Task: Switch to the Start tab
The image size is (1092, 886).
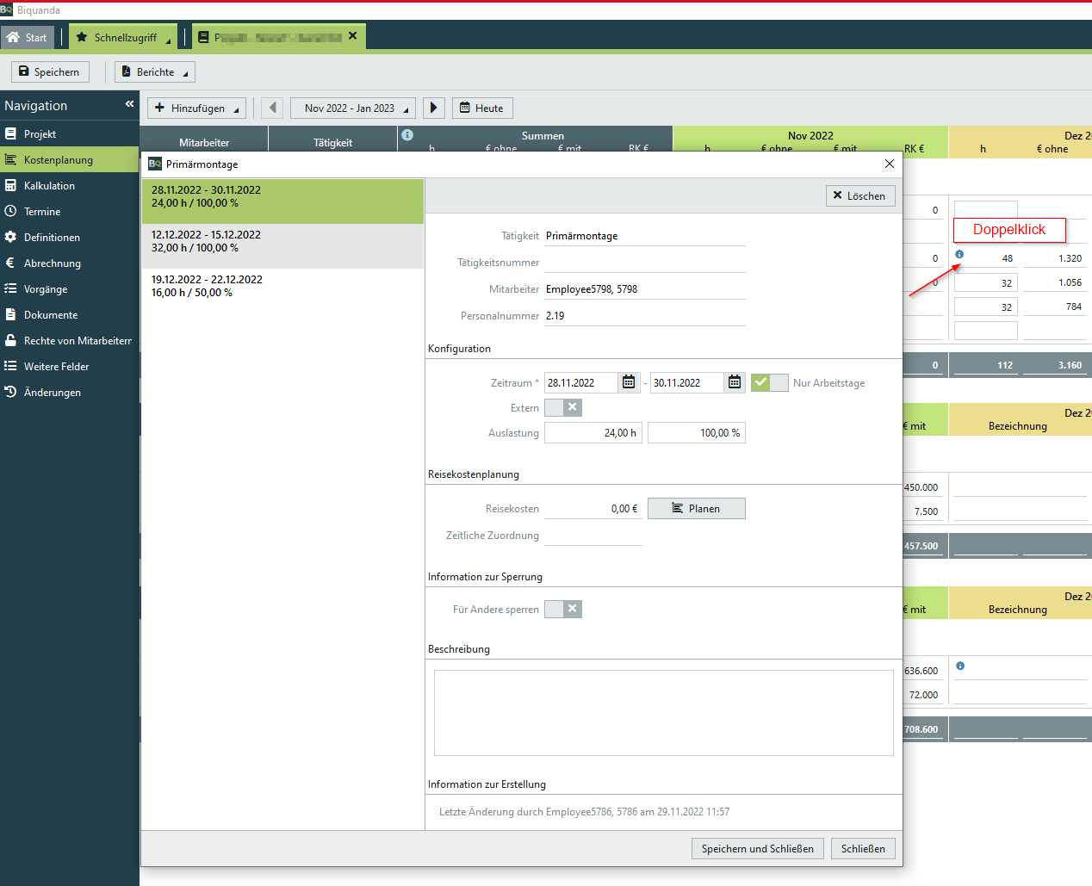Action: point(28,37)
